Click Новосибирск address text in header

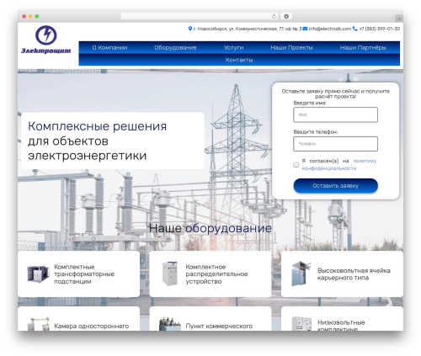click(248, 29)
